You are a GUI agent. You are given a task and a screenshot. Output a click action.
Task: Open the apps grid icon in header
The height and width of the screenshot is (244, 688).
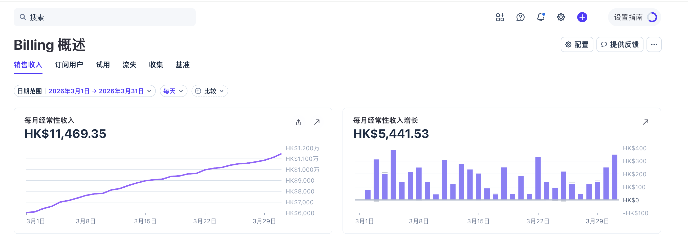click(x=500, y=17)
